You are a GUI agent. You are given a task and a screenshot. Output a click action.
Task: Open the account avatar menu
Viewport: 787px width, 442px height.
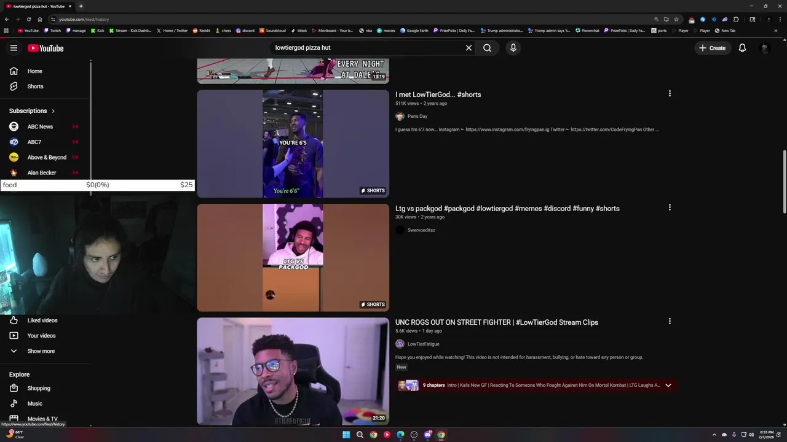pyautogui.click(x=764, y=48)
